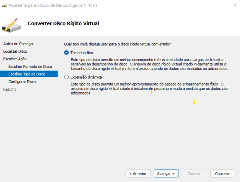The width and height of the screenshot is (240, 182).
Task: Open the Configurar Disco step
Action: coord(22,82)
